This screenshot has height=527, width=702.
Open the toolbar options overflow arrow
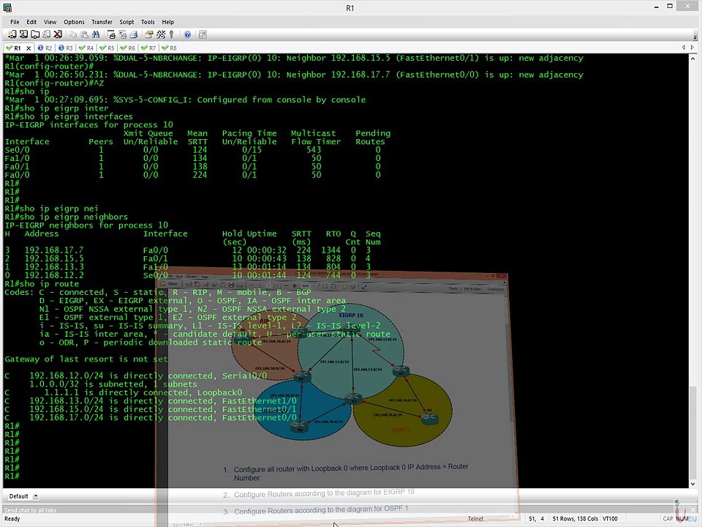coord(695,37)
